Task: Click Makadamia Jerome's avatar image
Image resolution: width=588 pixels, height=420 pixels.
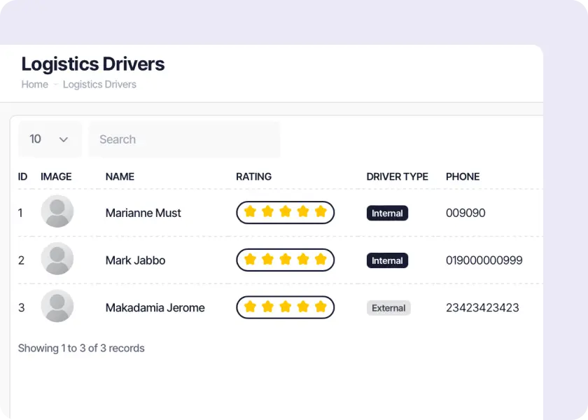Action: (x=57, y=306)
